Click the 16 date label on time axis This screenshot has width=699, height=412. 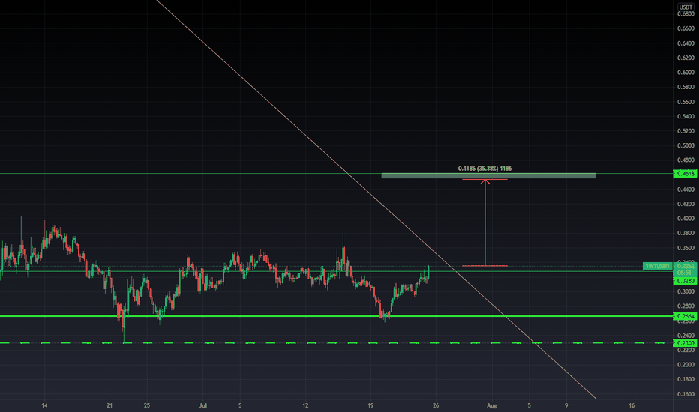[631, 405]
